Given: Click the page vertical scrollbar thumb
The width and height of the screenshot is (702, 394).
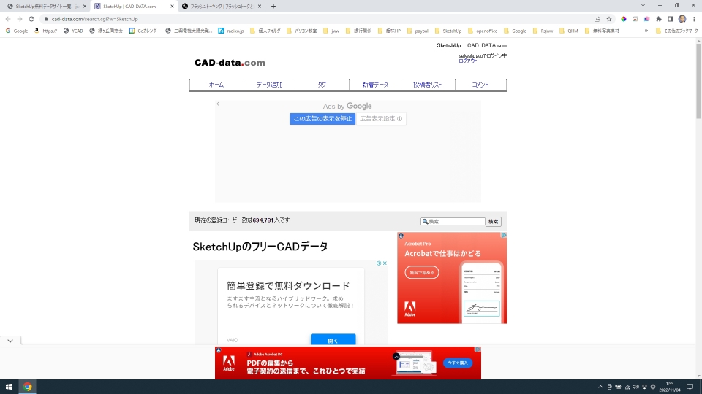Looking at the screenshot, I should pyautogui.click(x=698, y=80).
